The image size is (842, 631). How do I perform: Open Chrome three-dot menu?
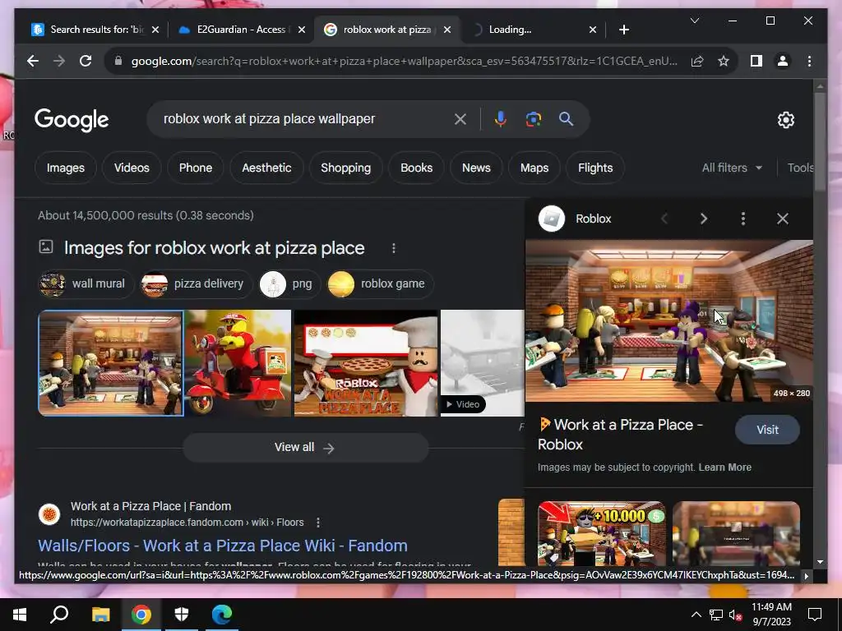pyautogui.click(x=809, y=61)
